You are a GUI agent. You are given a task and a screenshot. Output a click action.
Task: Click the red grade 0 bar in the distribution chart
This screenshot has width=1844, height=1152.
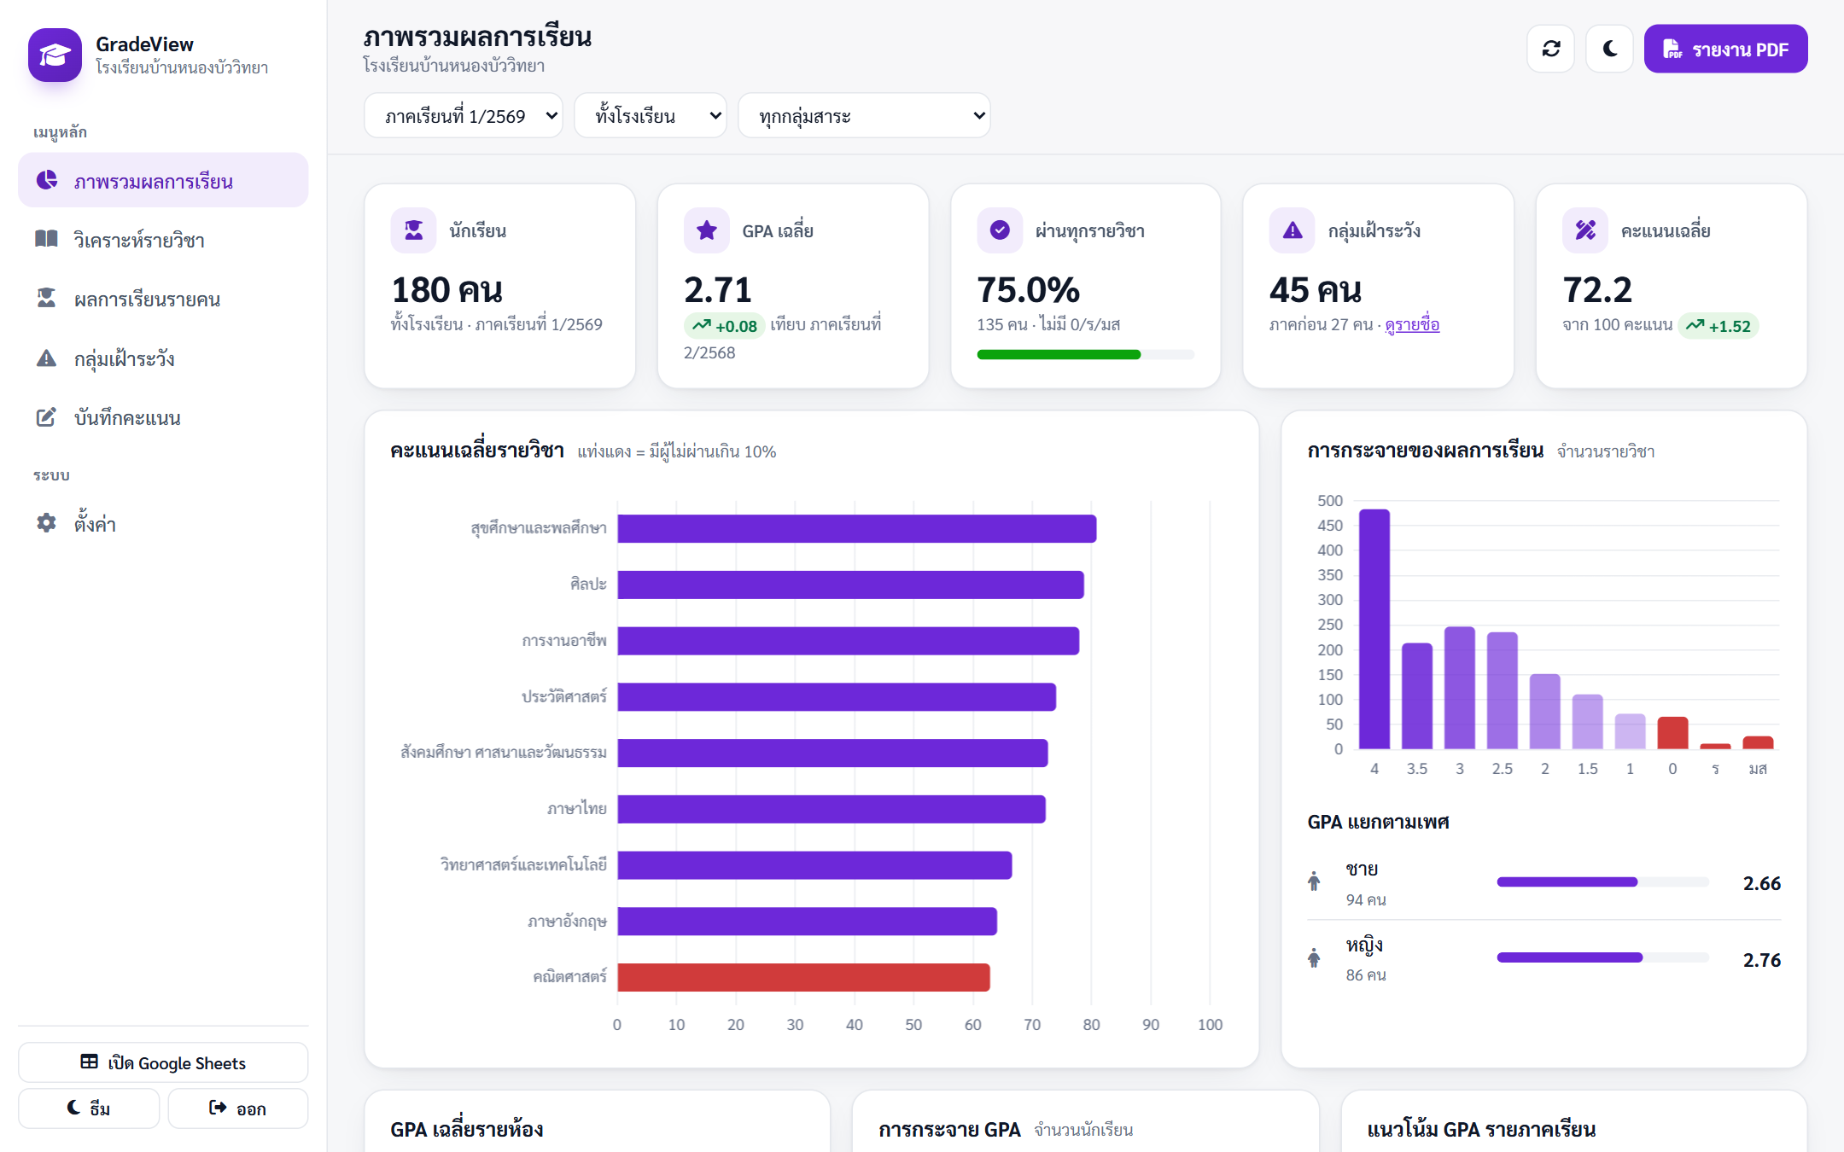pyautogui.click(x=1672, y=733)
